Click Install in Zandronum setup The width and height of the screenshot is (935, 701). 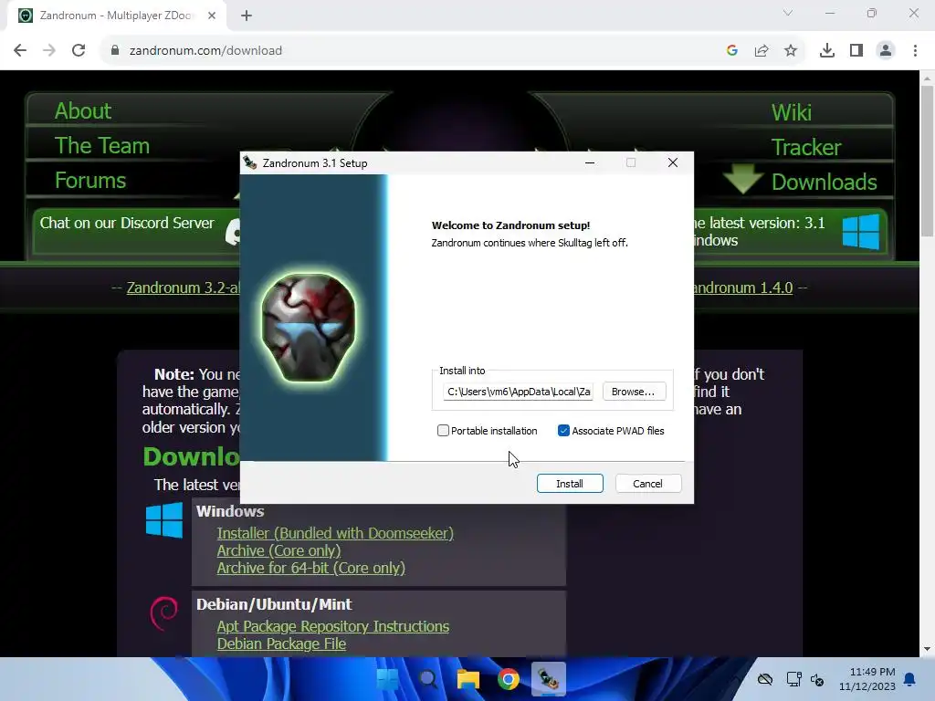570,484
